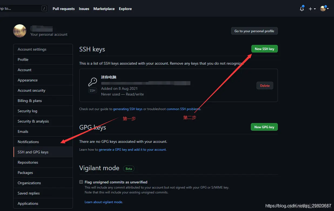Click the slash shortcut icon in search box
Image resolution: width=334 pixels, height=211 pixels.
point(44,9)
